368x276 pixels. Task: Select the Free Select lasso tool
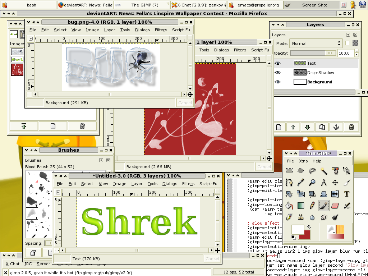[312, 171]
